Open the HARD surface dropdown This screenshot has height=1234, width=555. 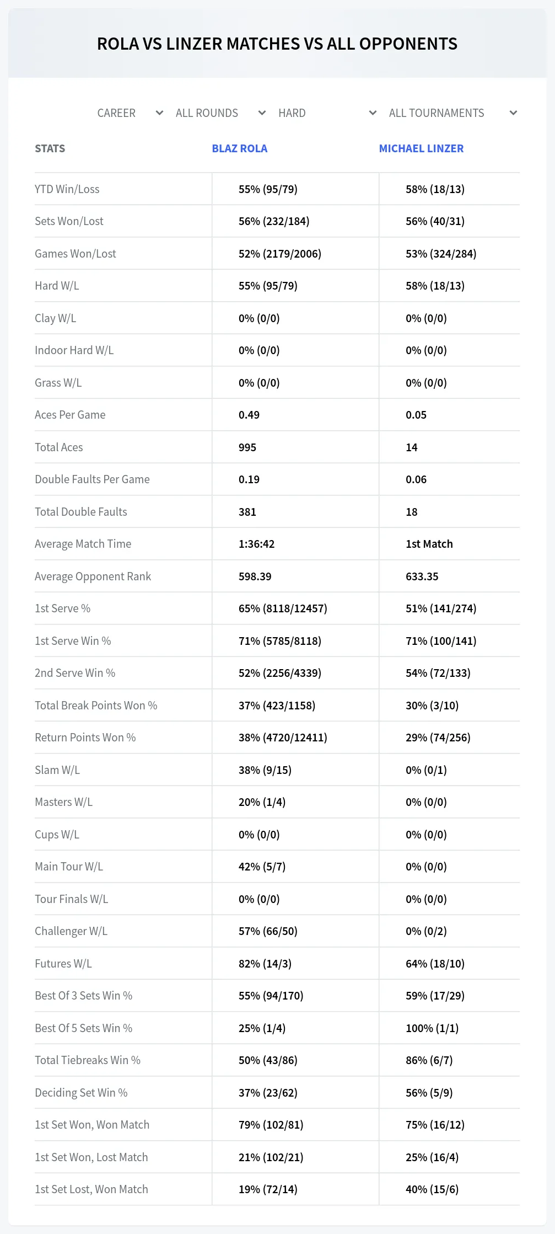[x=327, y=113]
